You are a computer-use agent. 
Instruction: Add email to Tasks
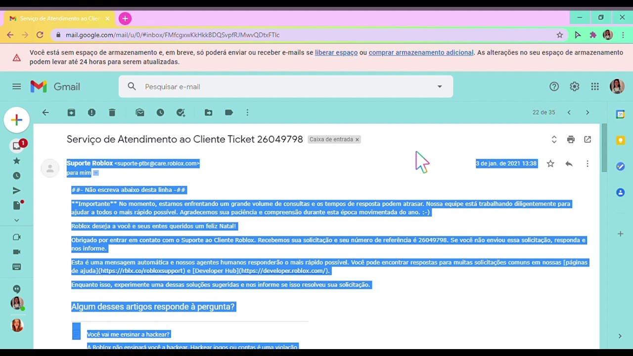click(181, 113)
